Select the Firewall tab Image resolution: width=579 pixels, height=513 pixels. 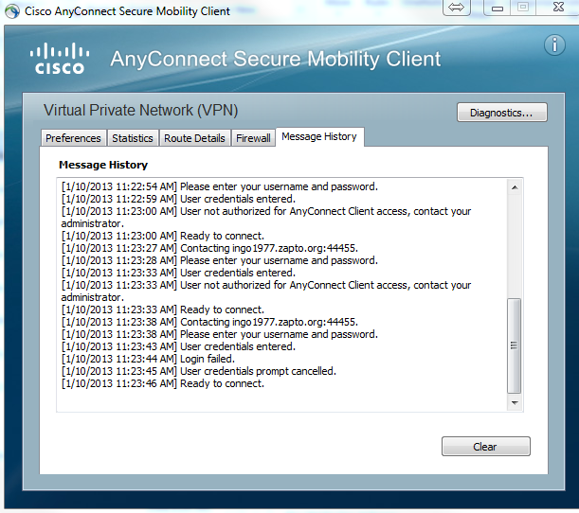coord(253,138)
